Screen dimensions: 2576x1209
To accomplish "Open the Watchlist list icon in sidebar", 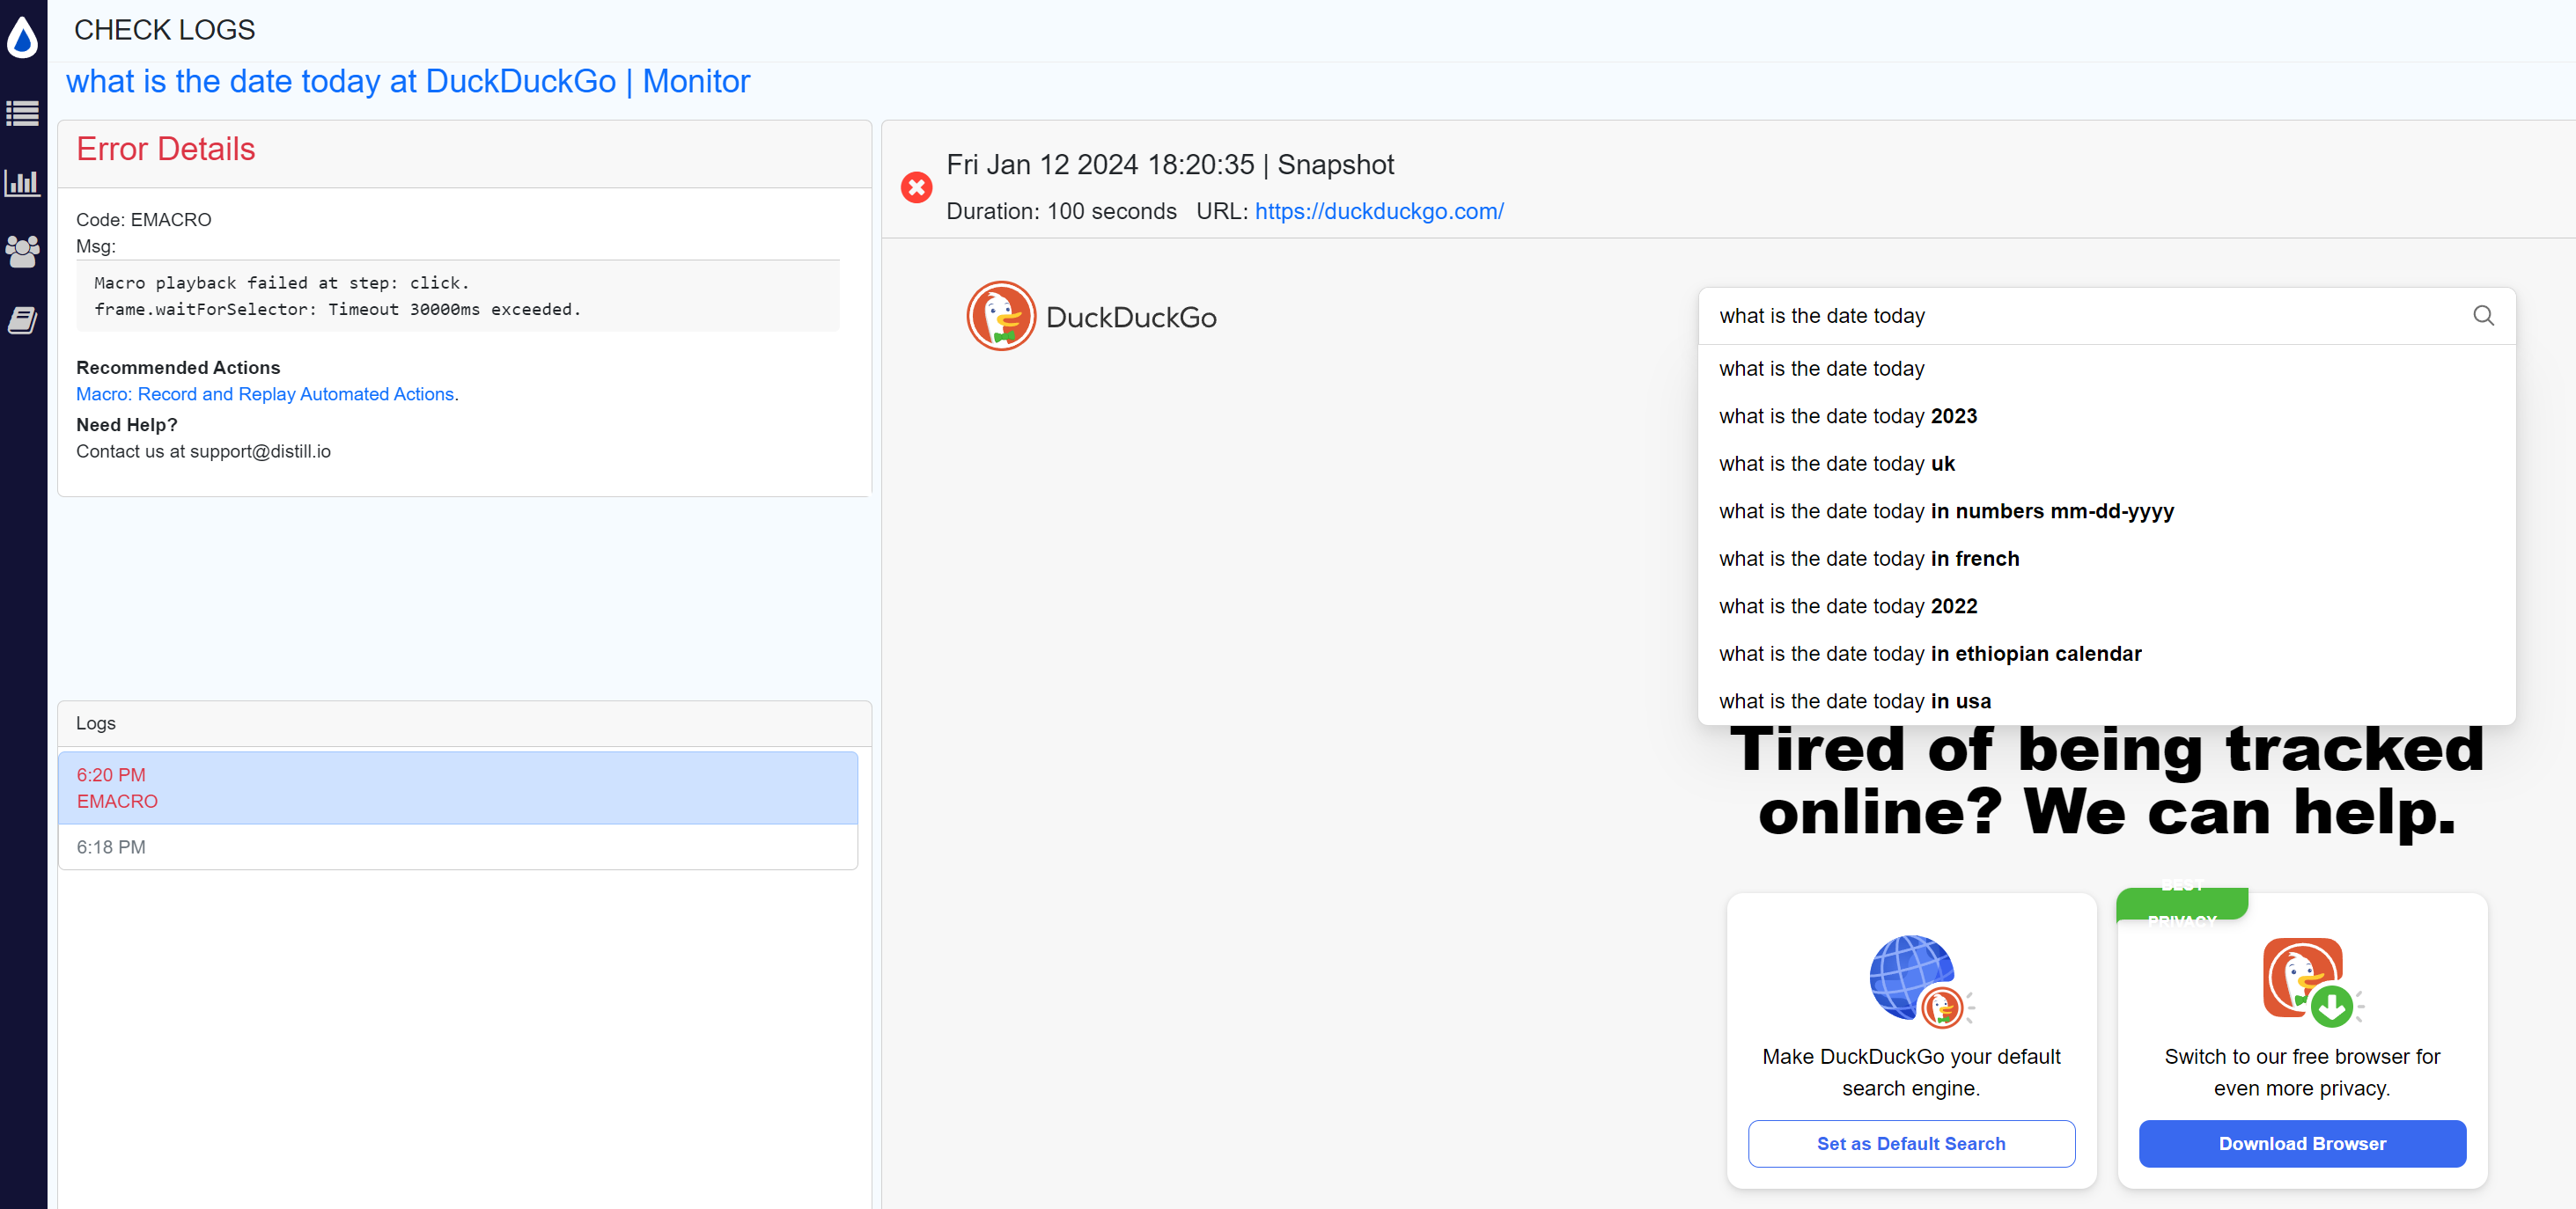I will coord(23,113).
